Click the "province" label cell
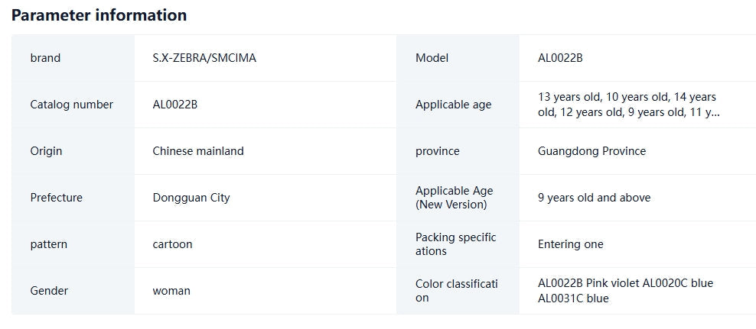The image size is (756, 329). [437, 151]
